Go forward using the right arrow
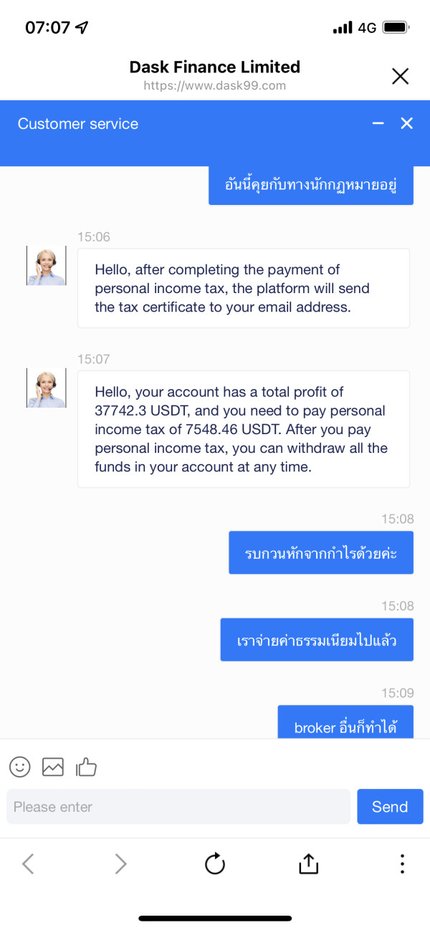Viewport: 430px width, 930px height. (120, 864)
